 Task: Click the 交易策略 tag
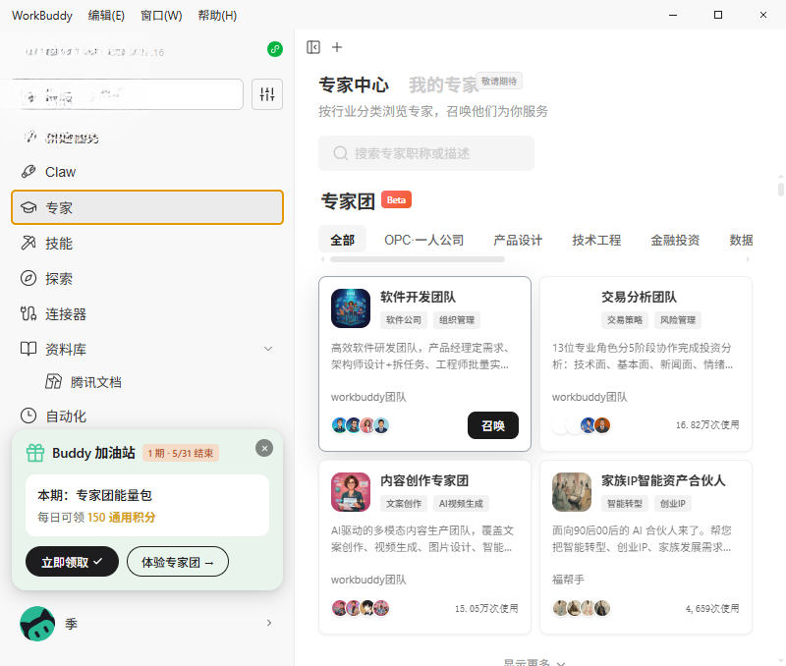point(625,319)
